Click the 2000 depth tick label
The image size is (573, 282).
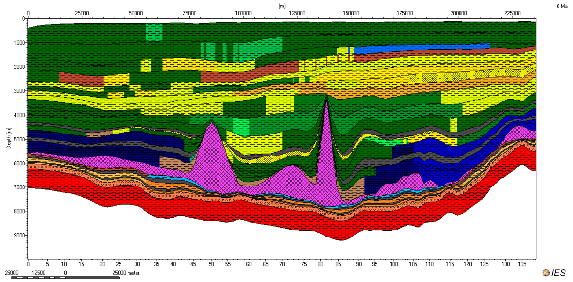tap(18, 67)
